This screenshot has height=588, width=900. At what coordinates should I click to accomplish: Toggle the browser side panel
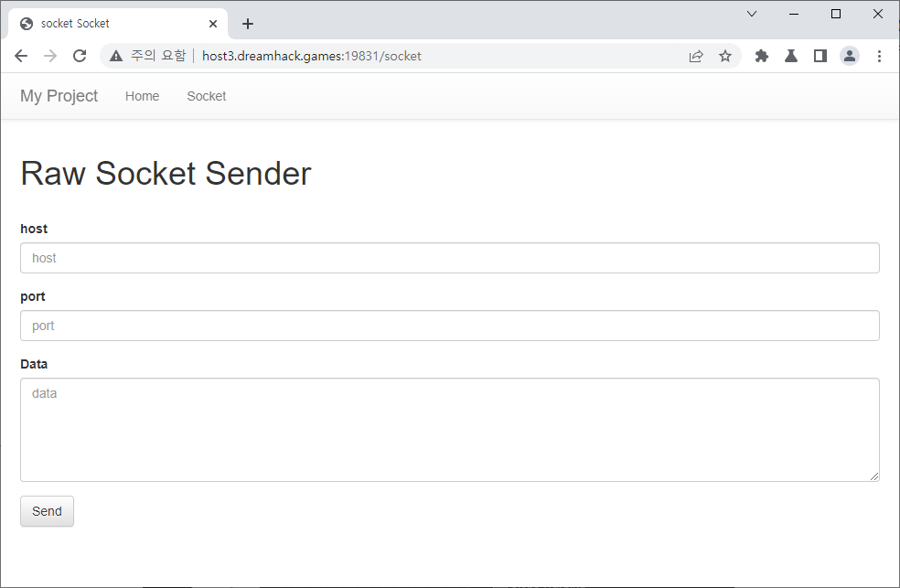[x=820, y=56]
